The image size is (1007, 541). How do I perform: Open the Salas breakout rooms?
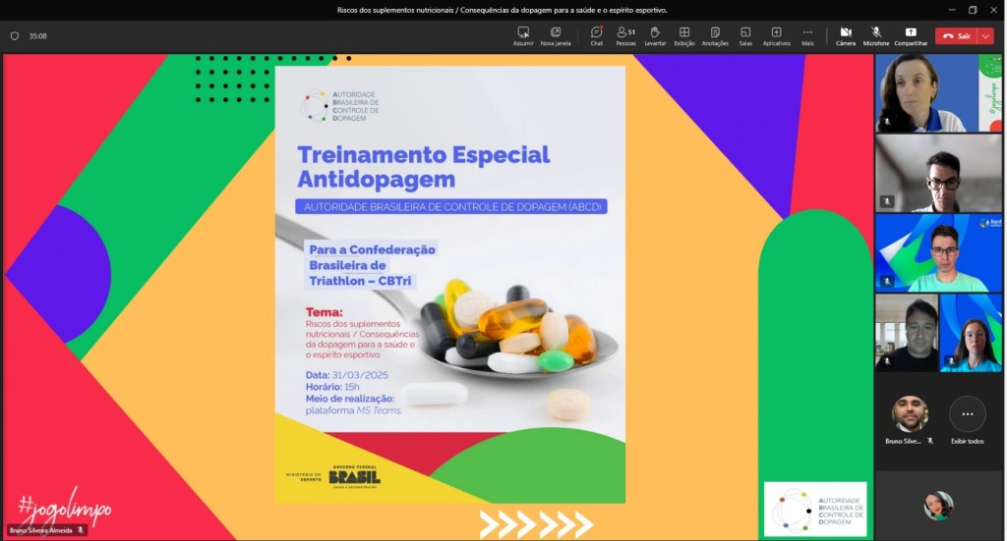(x=745, y=35)
